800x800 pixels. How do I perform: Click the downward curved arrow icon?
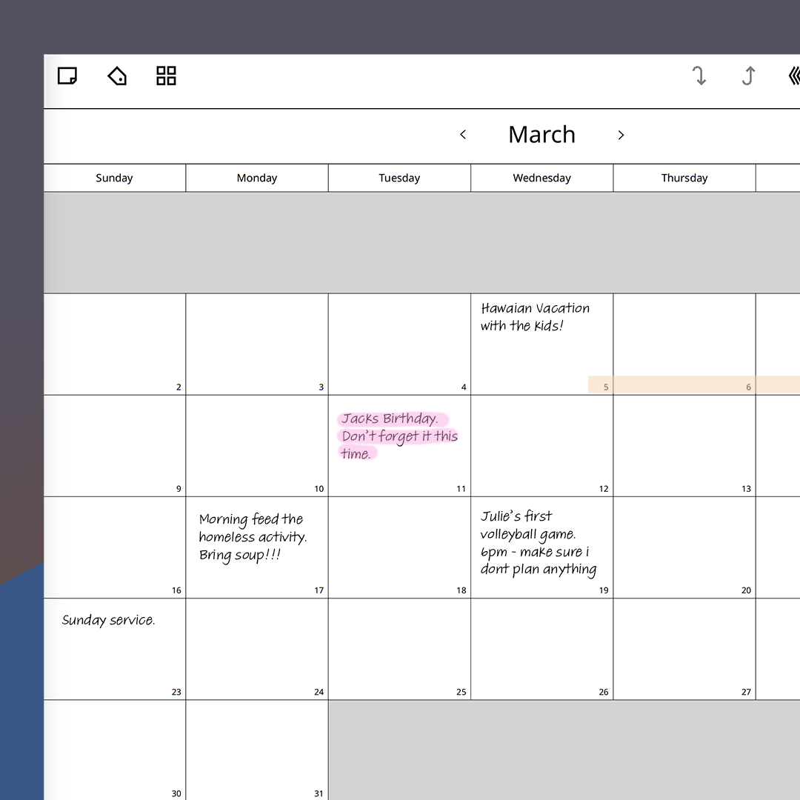[699, 76]
